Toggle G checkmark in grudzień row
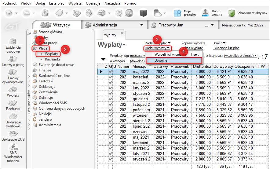Viewport: 270px width, 169px height. (x=111, y=99)
